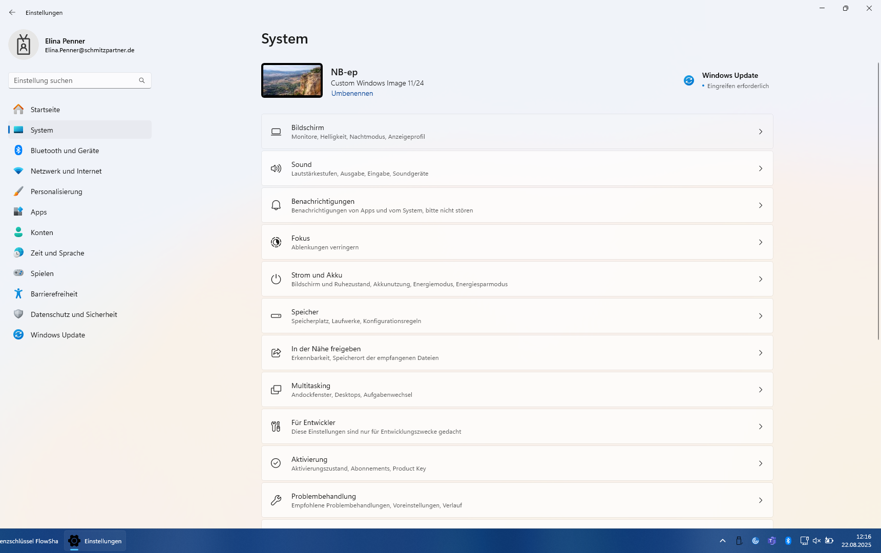Image resolution: width=881 pixels, height=553 pixels.
Task: Click Bluetooth icon in system tray
Action: click(x=788, y=541)
